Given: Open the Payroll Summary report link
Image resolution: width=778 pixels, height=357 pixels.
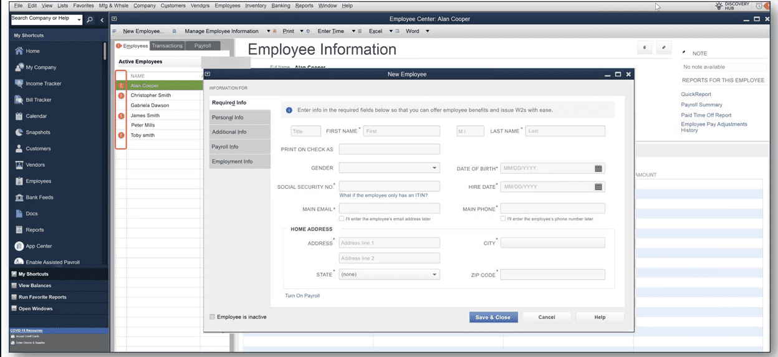Looking at the screenshot, I should pyautogui.click(x=702, y=105).
